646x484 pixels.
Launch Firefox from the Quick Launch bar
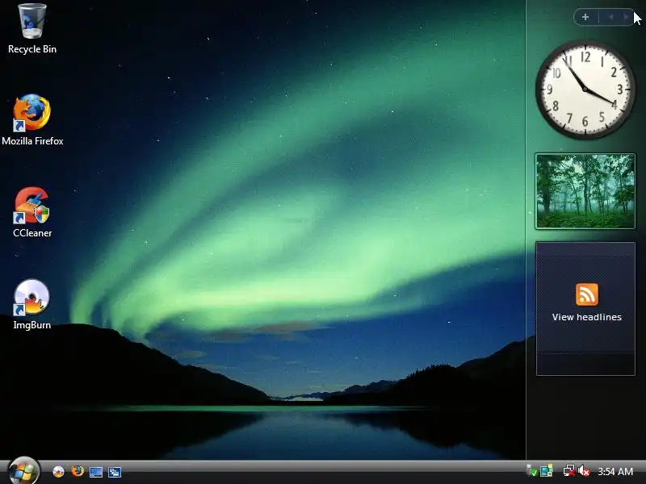point(77,471)
